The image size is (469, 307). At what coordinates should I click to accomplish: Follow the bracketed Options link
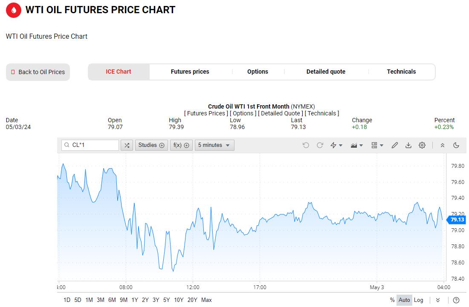click(x=243, y=114)
